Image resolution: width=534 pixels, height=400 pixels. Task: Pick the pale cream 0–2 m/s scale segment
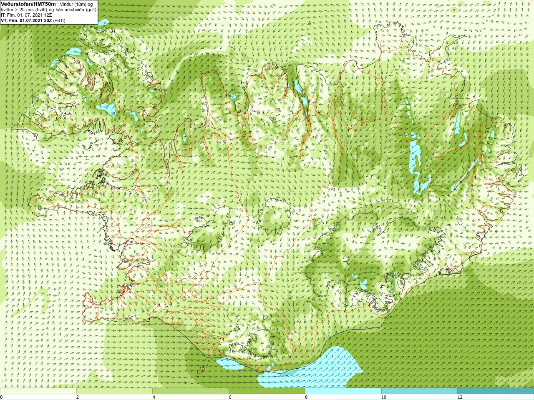pyautogui.click(x=38, y=391)
